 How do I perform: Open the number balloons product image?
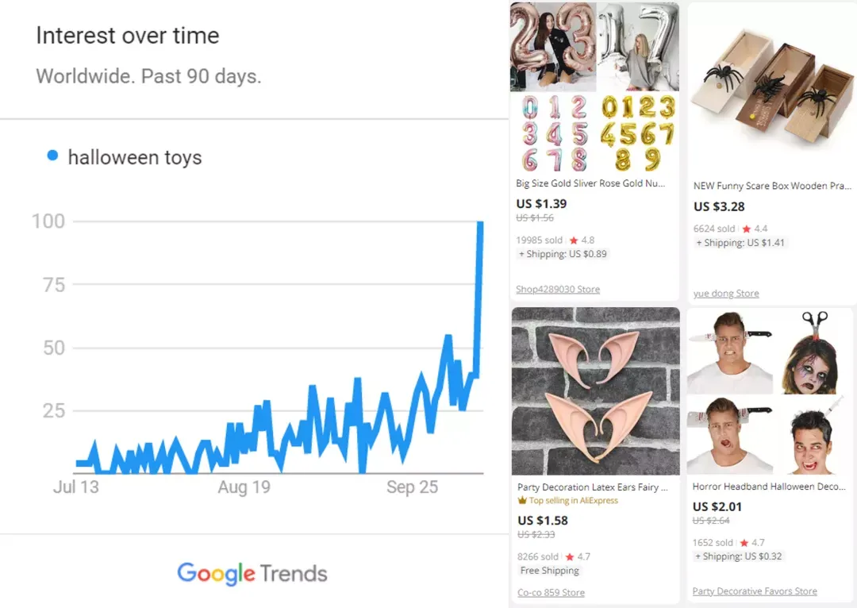[x=594, y=87]
